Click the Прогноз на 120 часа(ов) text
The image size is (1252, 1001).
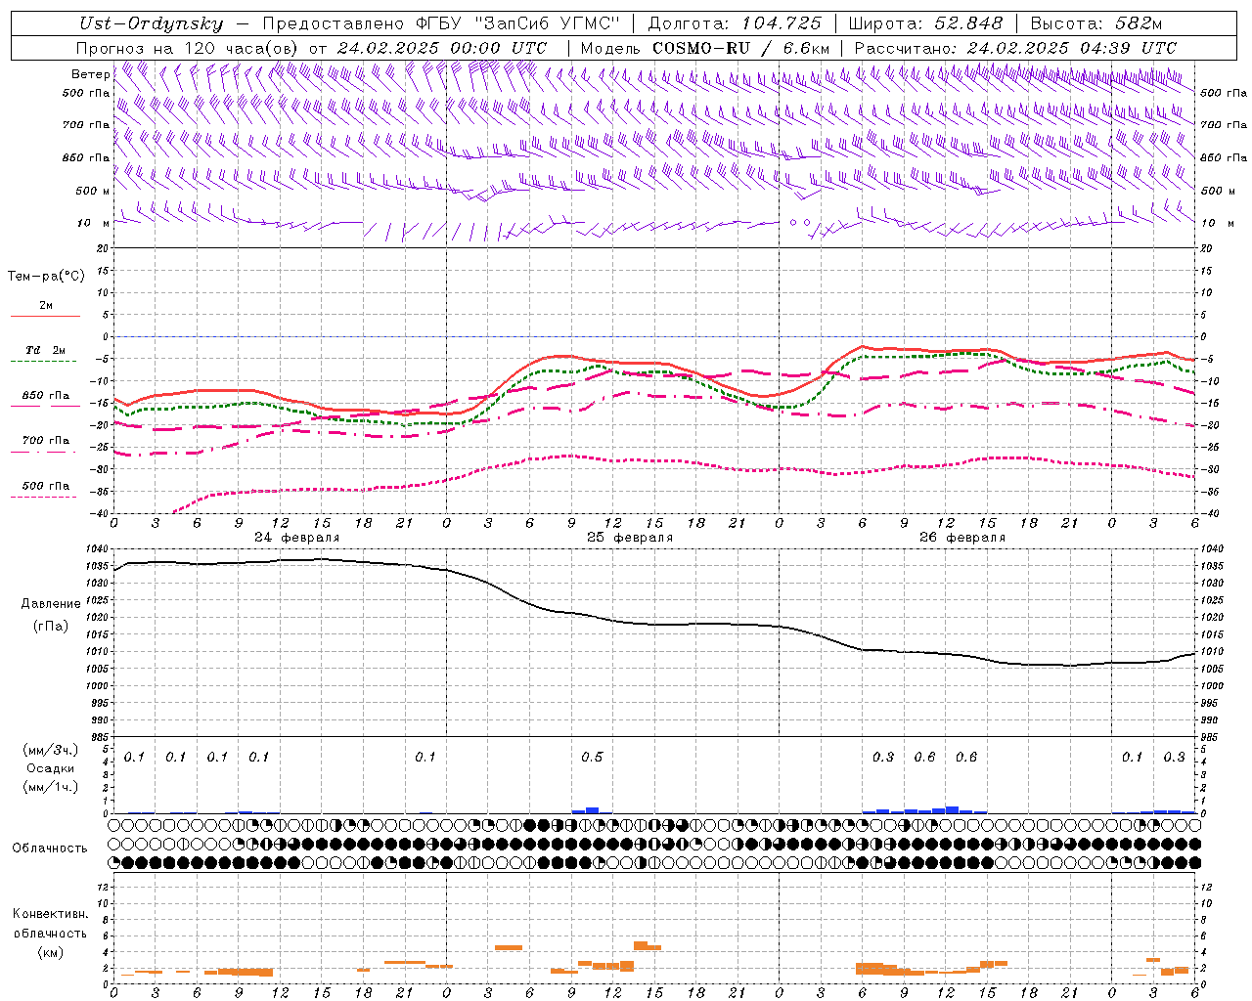189,48
